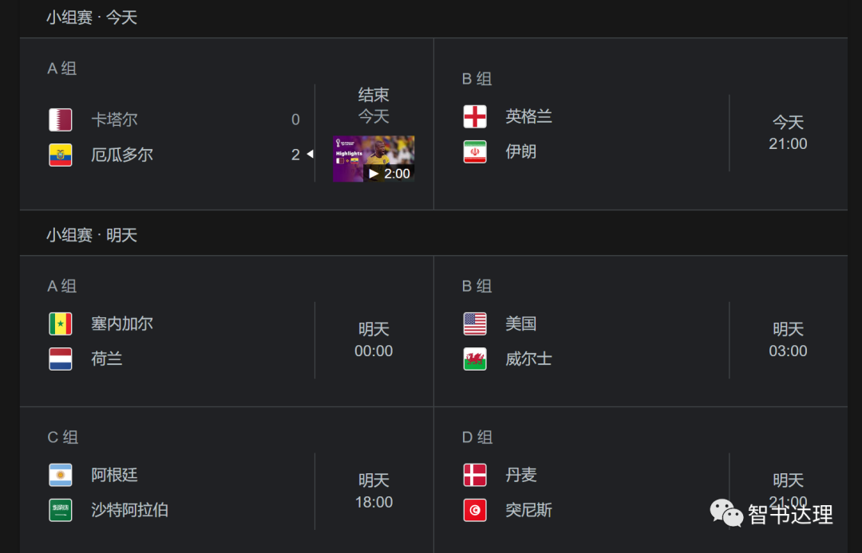
Task: Select the 美国 vs 威尔士 03:00 kickoff time
Action: (x=788, y=351)
